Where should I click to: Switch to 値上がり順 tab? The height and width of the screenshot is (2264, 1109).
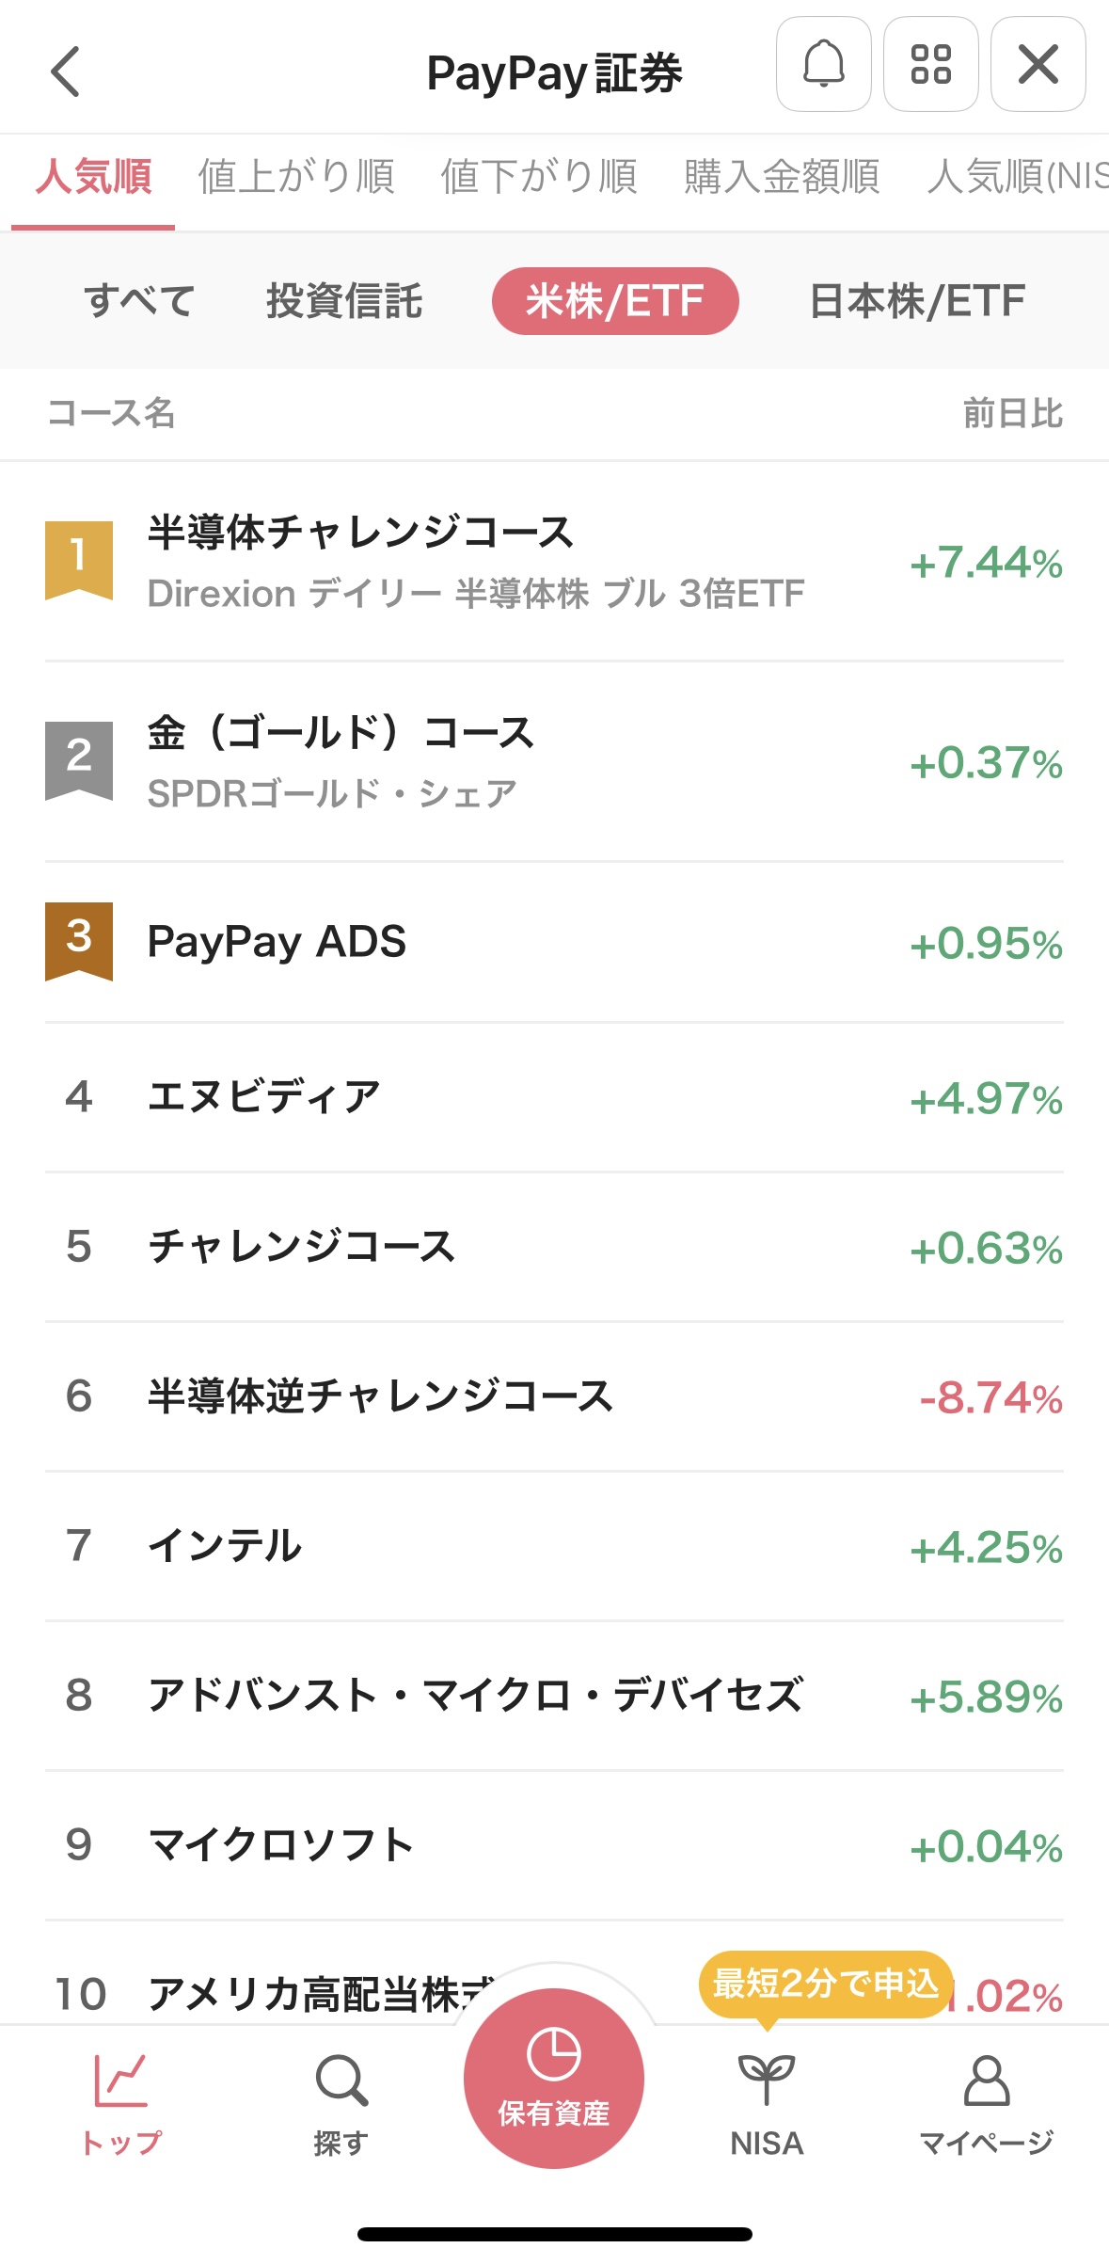(296, 177)
